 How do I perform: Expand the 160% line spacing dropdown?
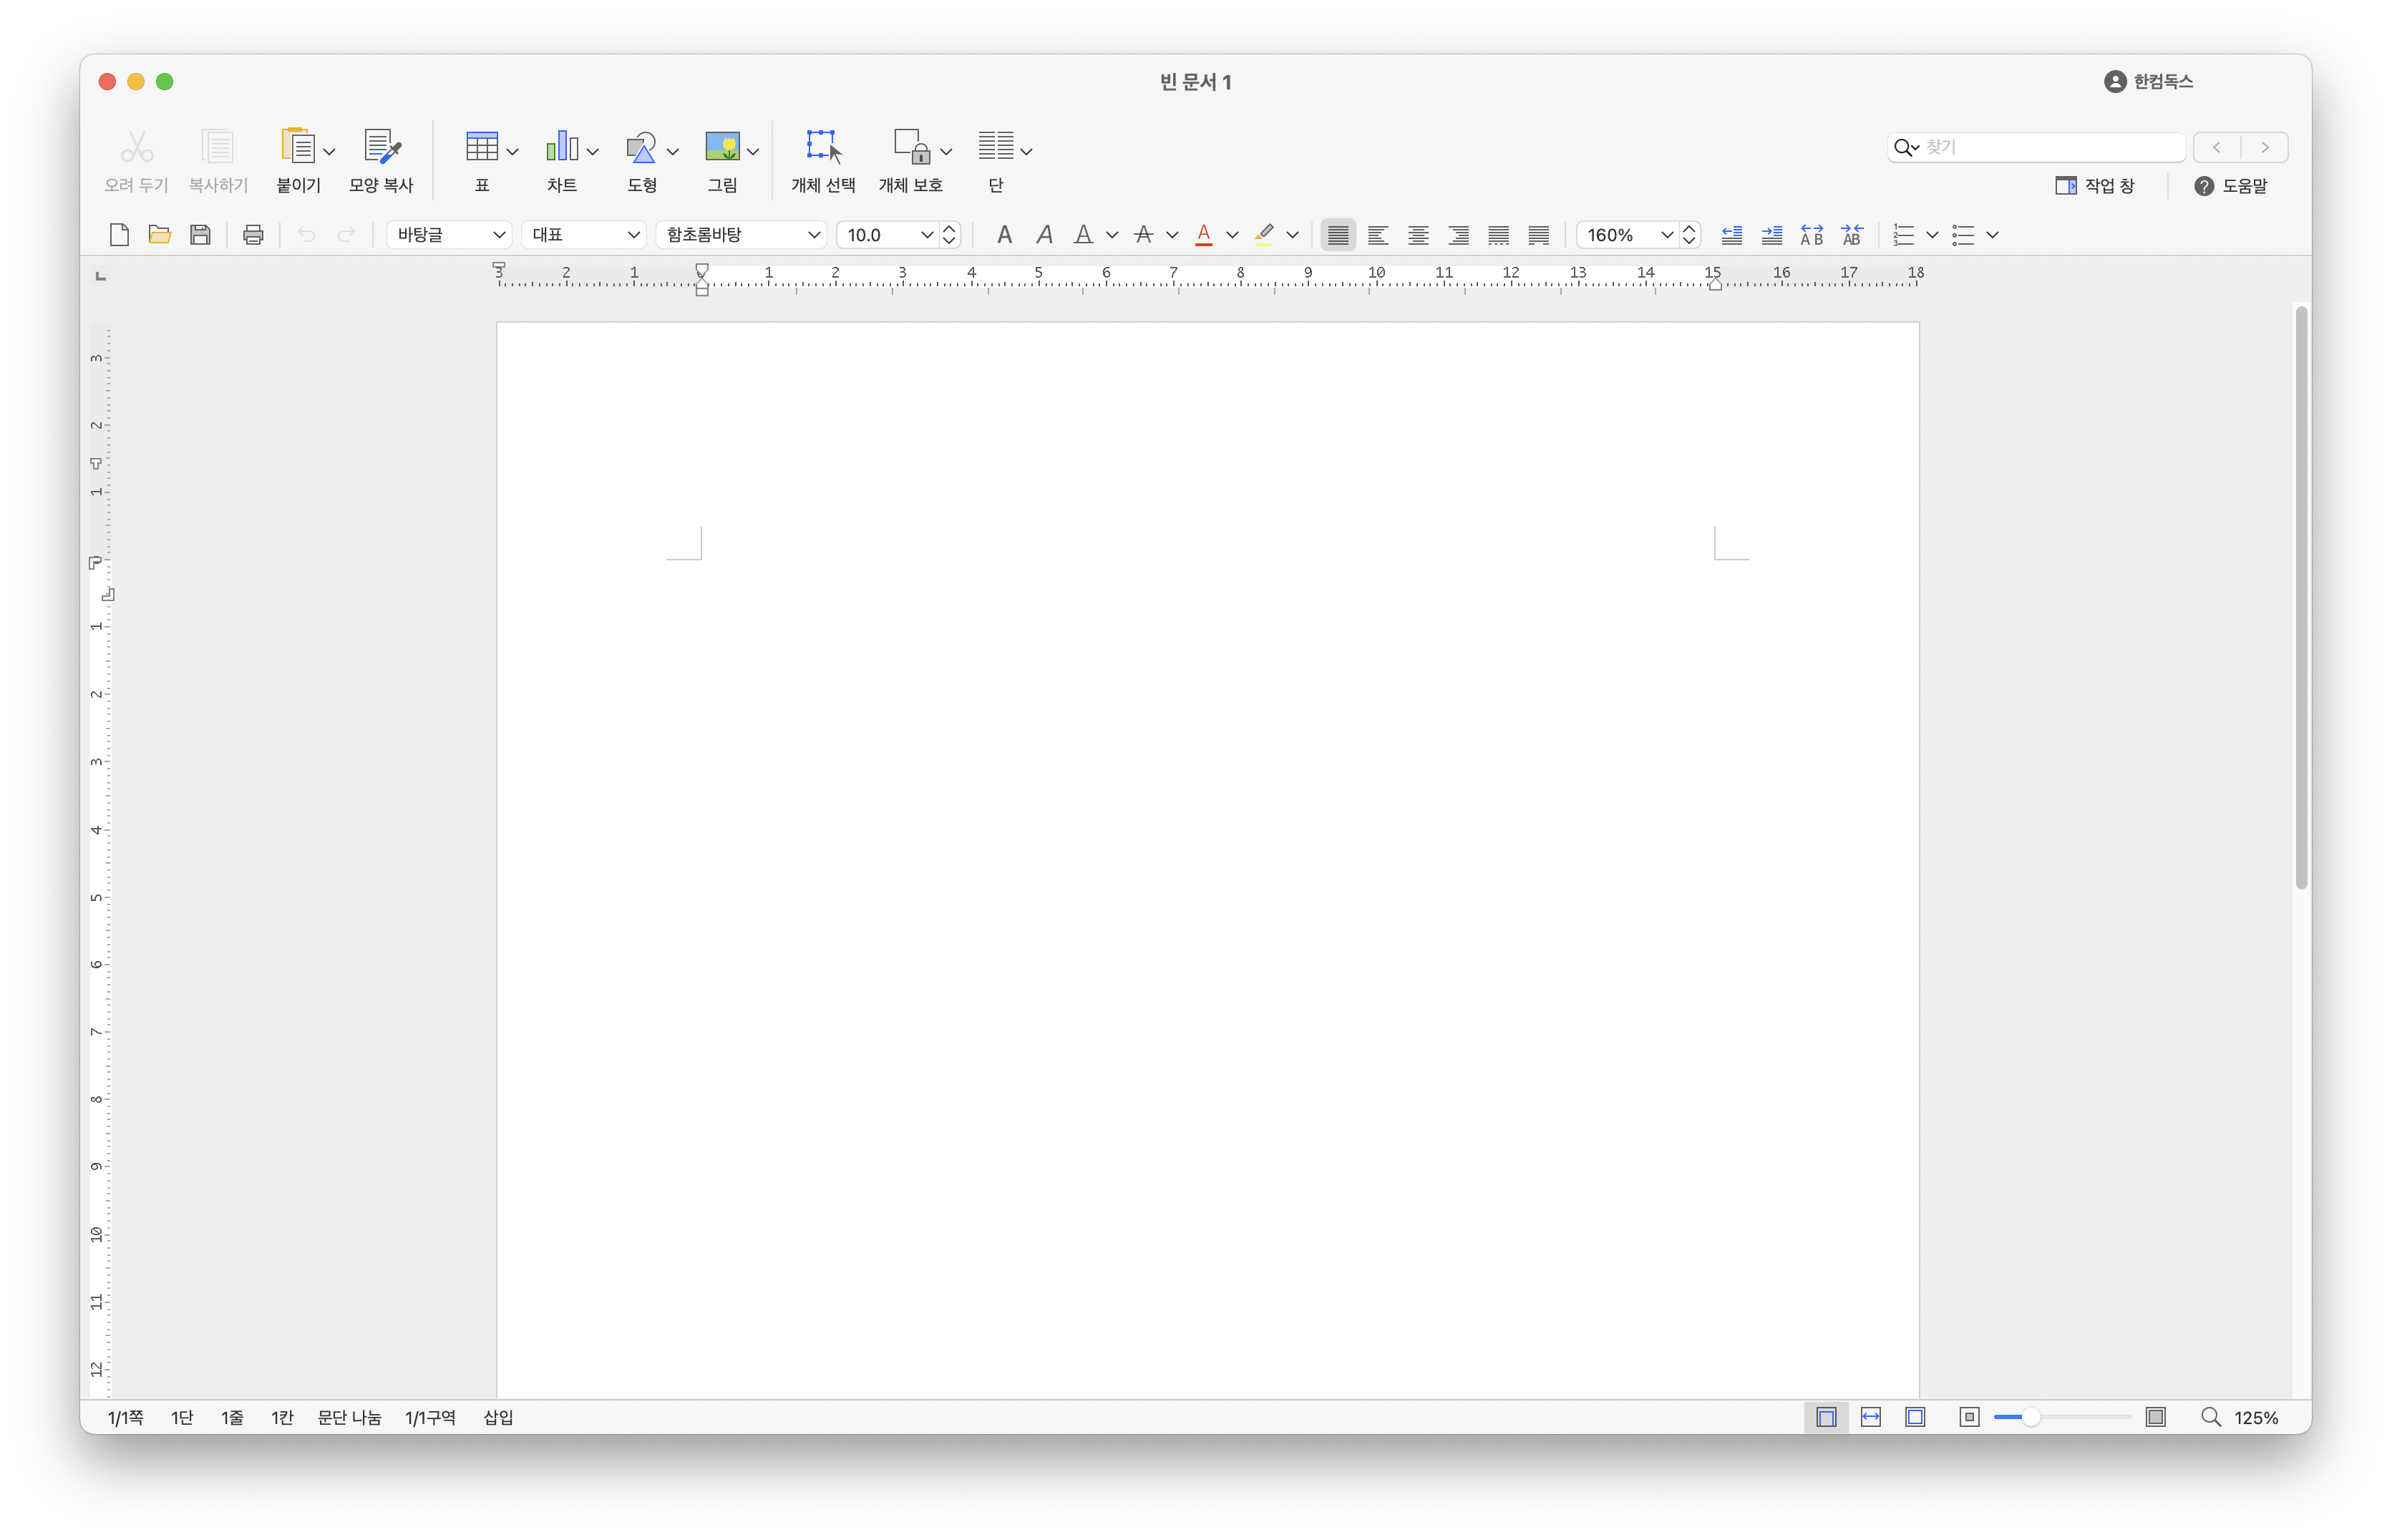point(1666,235)
